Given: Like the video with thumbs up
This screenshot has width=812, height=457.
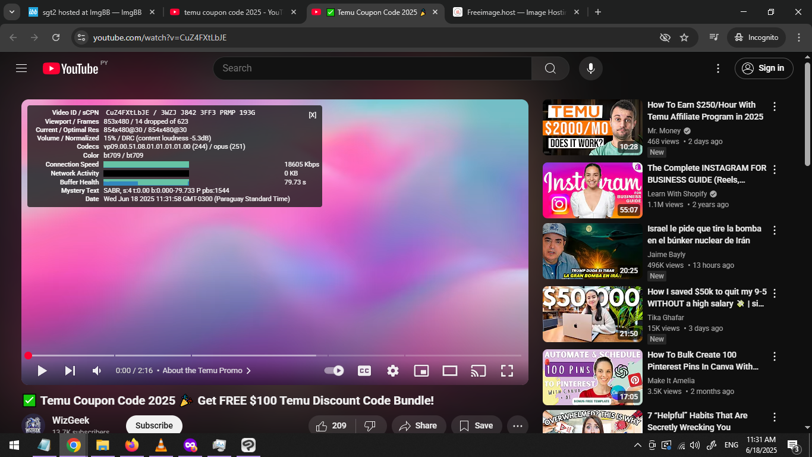Looking at the screenshot, I should pyautogui.click(x=331, y=425).
